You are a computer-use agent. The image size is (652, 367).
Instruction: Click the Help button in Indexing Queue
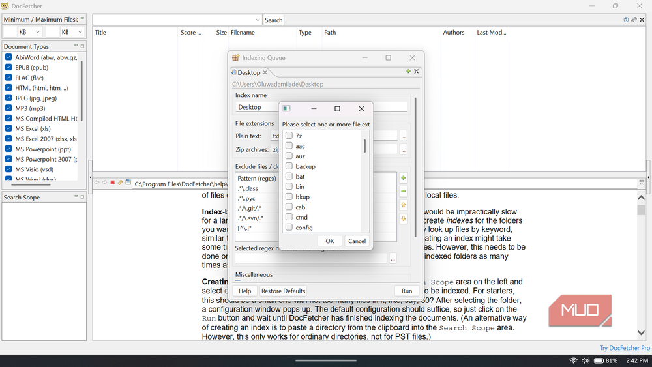(x=245, y=291)
